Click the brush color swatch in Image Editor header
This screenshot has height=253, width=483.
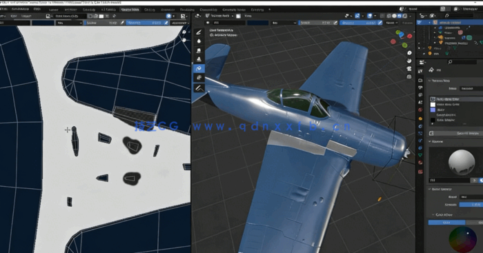click(43, 23)
